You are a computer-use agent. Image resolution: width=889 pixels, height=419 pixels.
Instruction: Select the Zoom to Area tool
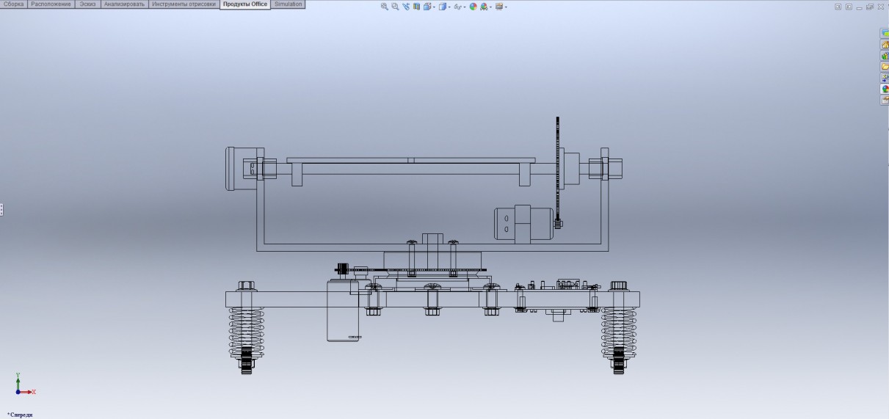[395, 7]
